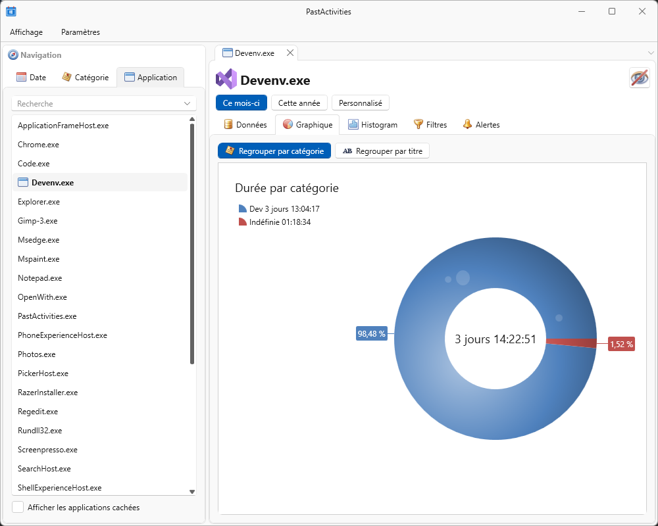
Task: Enable Afficher les applications cachées checkbox
Action: coord(18,507)
